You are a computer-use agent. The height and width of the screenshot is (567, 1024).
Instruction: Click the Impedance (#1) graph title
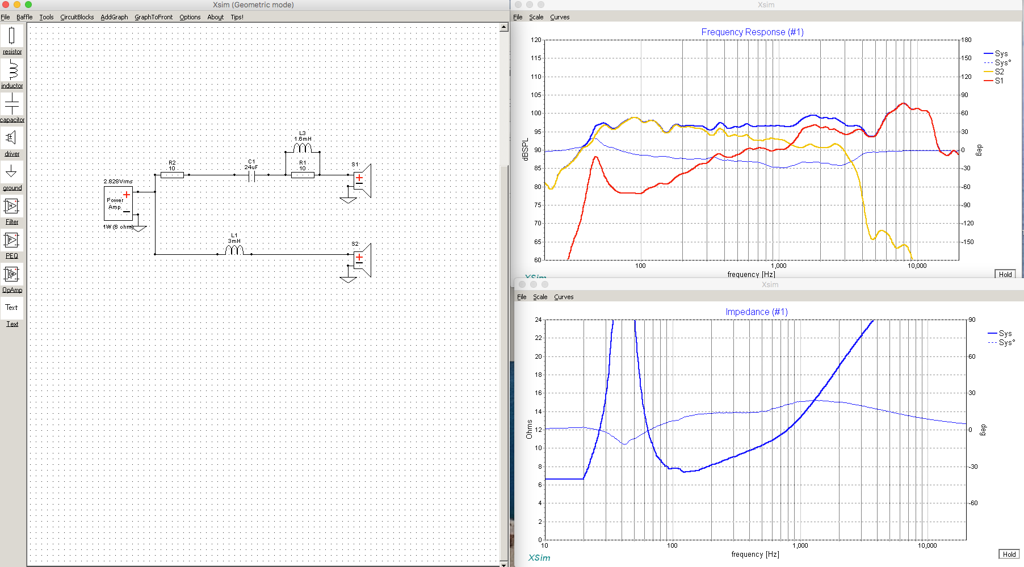[757, 312]
